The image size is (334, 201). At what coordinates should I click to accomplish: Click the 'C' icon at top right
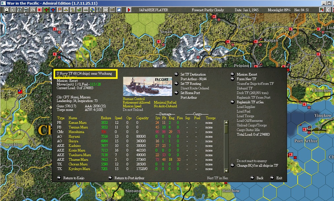[328, 10]
